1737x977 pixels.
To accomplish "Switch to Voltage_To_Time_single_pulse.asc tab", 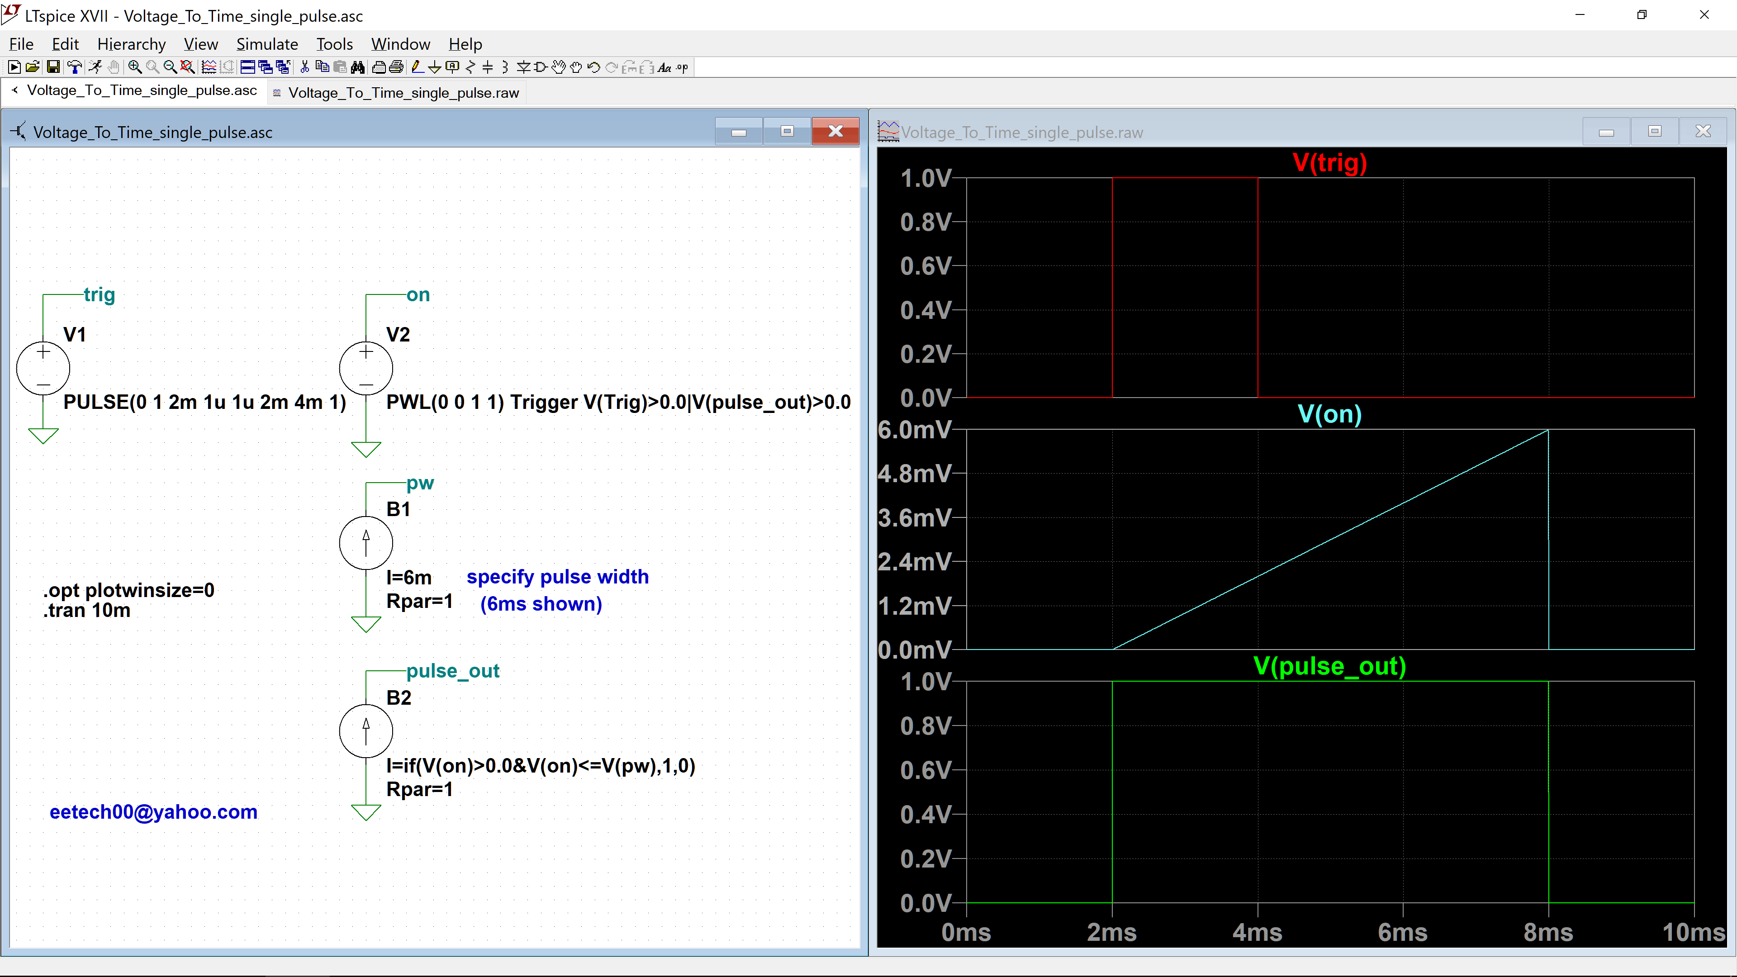I will [x=135, y=90].
